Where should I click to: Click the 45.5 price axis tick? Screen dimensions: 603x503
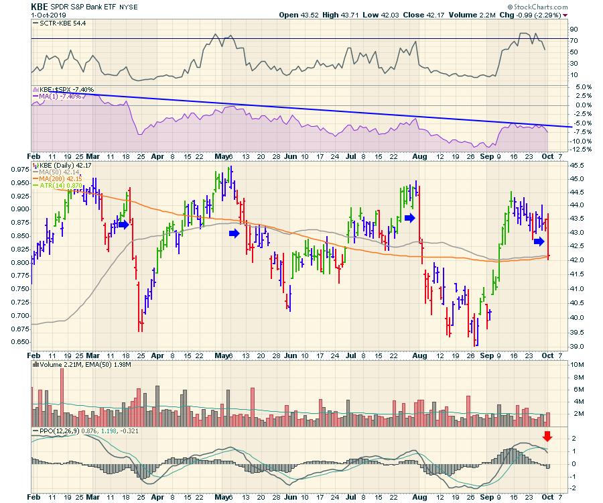[576, 166]
